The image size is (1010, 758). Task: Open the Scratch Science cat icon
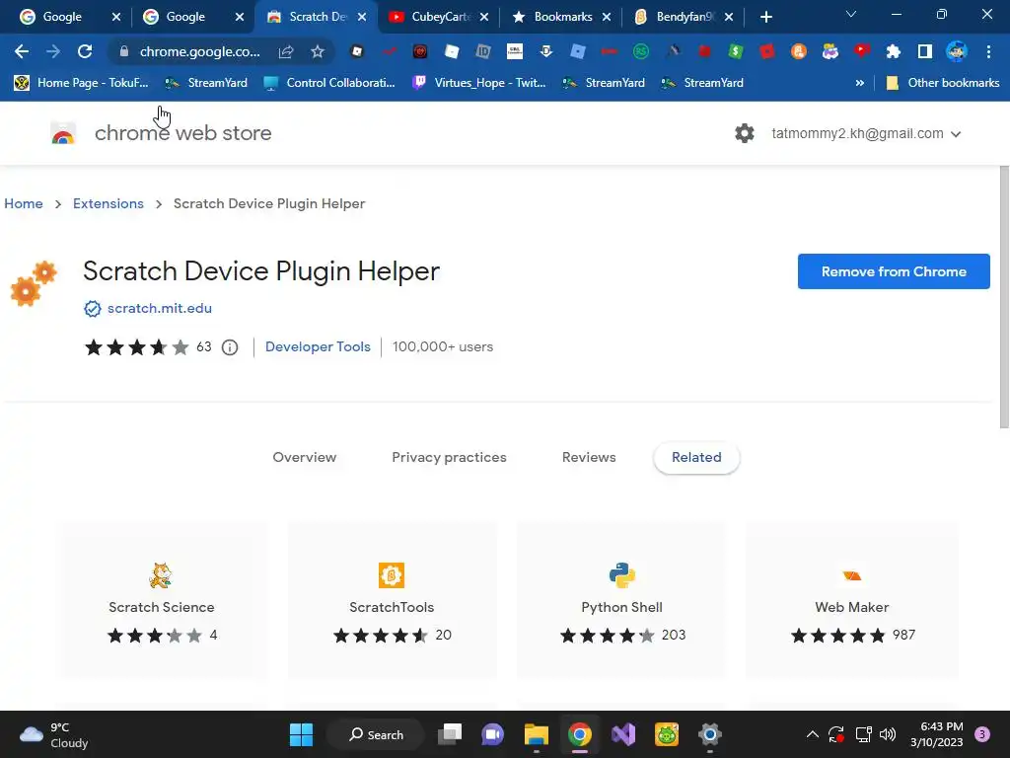[x=161, y=575]
